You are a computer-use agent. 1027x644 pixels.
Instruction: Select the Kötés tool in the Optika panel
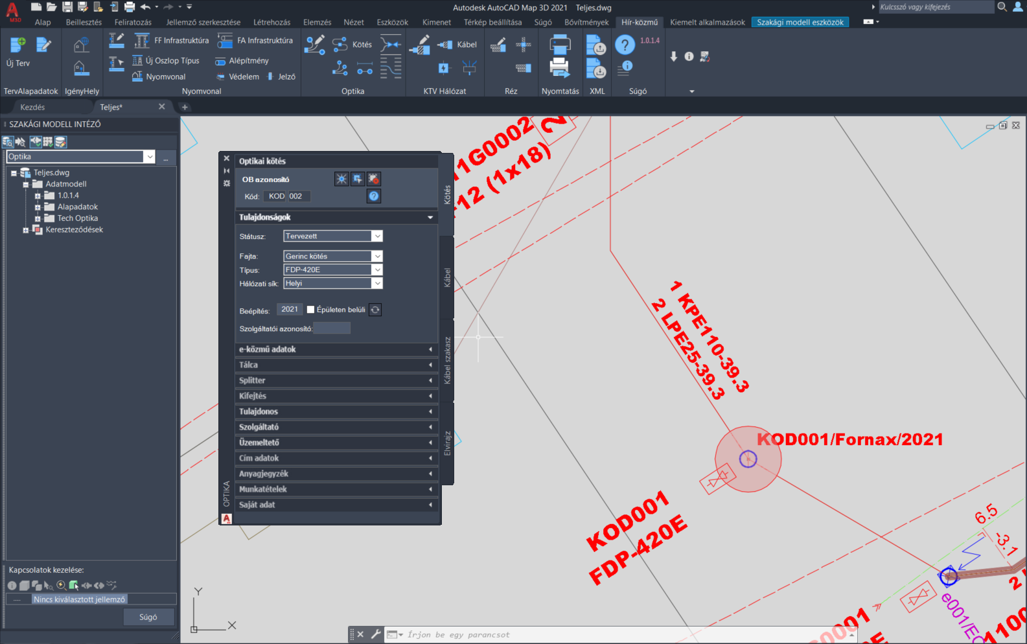[352, 45]
